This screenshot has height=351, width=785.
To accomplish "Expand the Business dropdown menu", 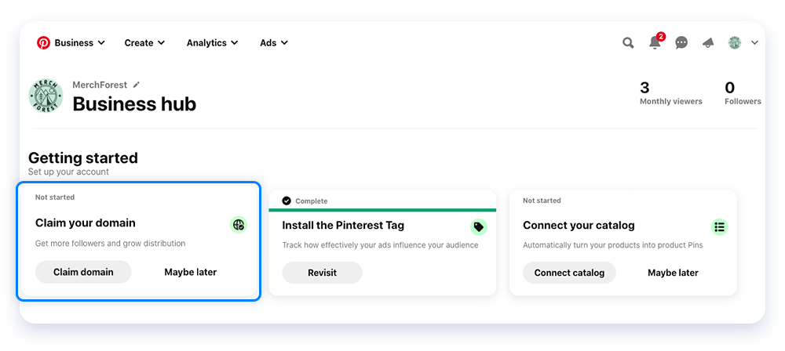I will [x=79, y=43].
